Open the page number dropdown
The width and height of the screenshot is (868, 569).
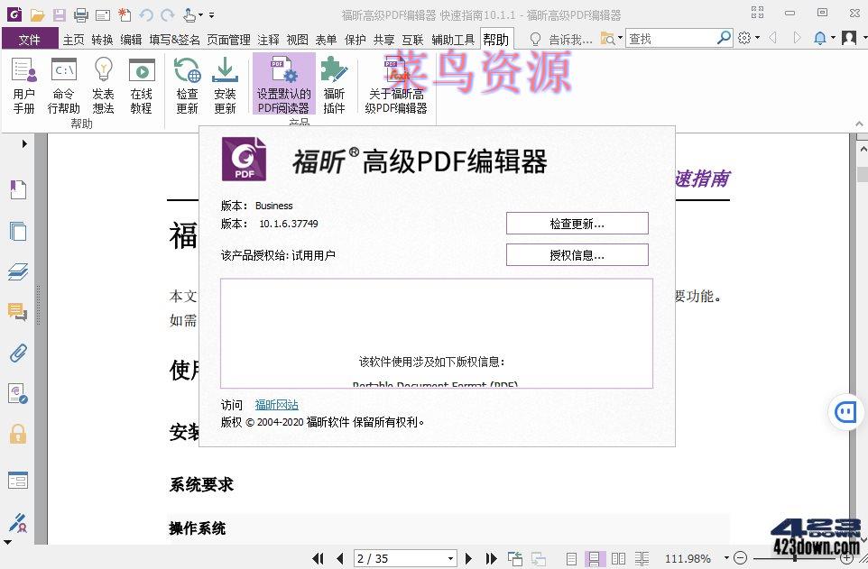point(452,557)
